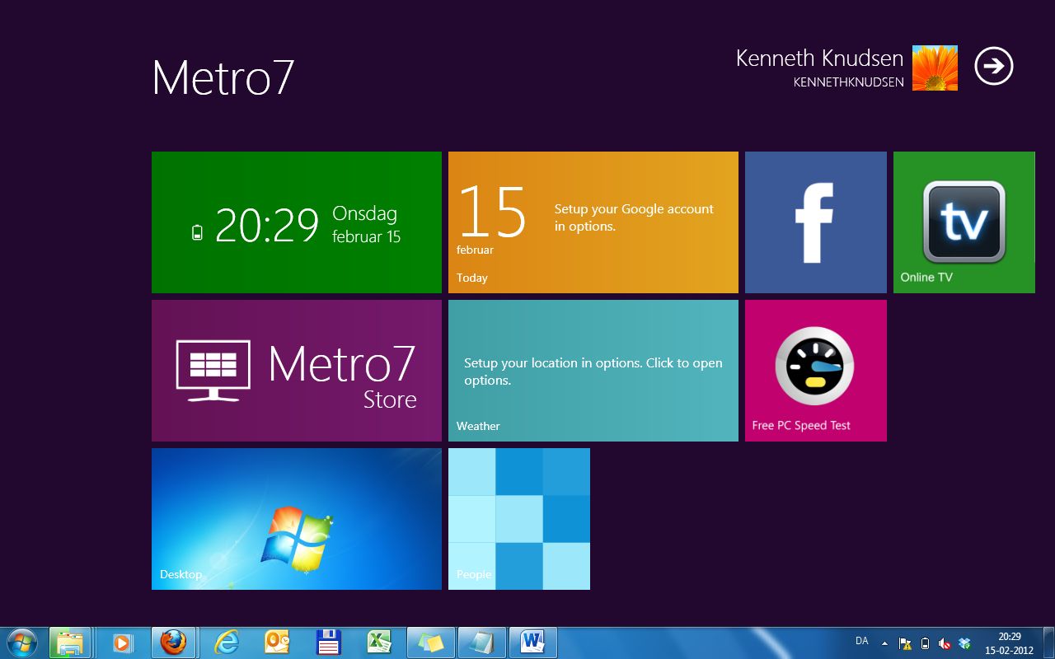The width and height of the screenshot is (1055, 659).
Task: Click the Kenneth Knudsen profile picture
Action: tap(935, 68)
